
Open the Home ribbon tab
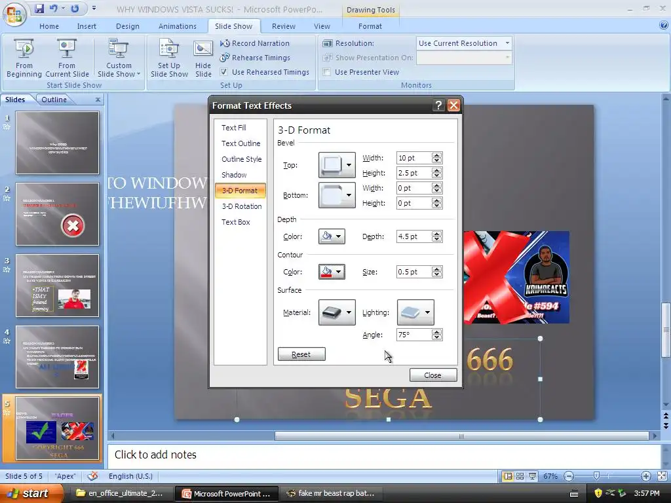point(49,26)
